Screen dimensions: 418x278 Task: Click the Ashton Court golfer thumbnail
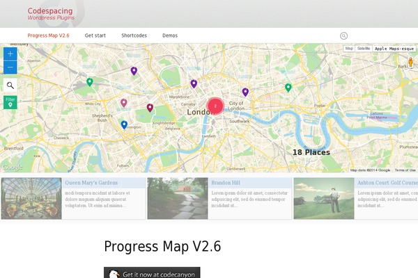pyautogui.click(x=324, y=199)
